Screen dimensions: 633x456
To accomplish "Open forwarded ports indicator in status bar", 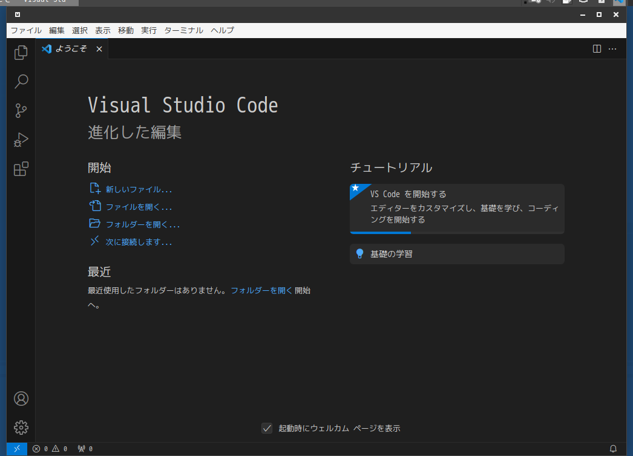I will [85, 449].
